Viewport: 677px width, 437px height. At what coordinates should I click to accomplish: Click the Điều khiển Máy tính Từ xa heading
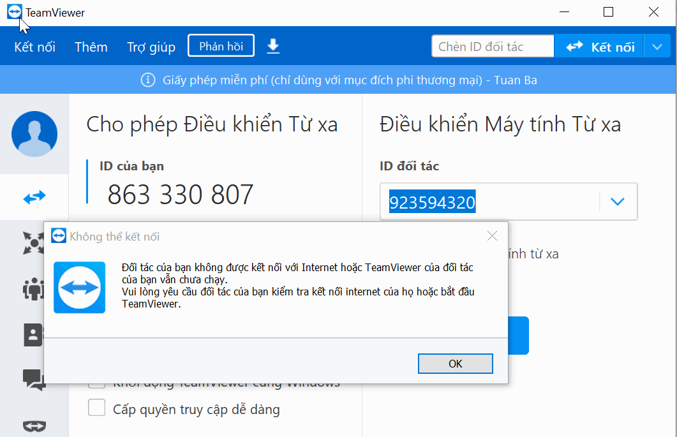[x=500, y=124]
